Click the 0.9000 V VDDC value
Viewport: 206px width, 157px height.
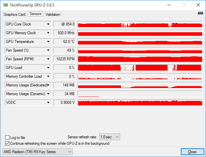pyautogui.click(x=65, y=103)
